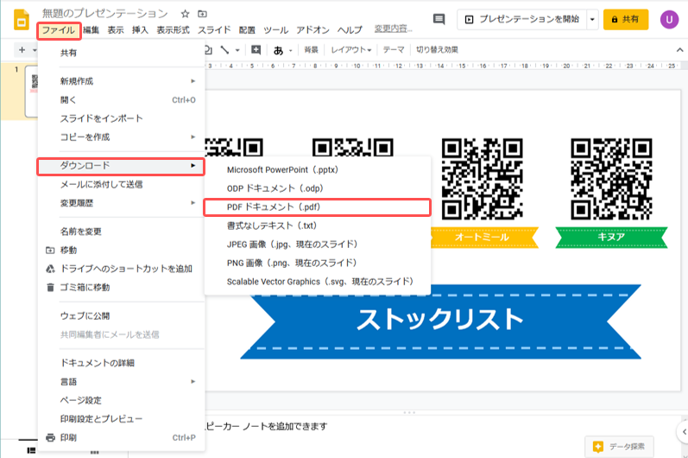The width and height of the screenshot is (688, 458).
Task: Click the 変更内容 link
Action: tap(393, 29)
